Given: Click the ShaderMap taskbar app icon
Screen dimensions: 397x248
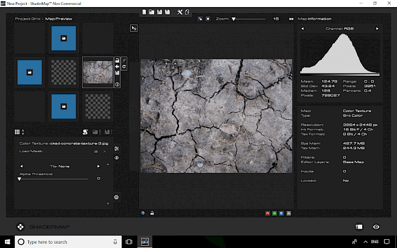Looking at the screenshot, I should click(x=145, y=241).
